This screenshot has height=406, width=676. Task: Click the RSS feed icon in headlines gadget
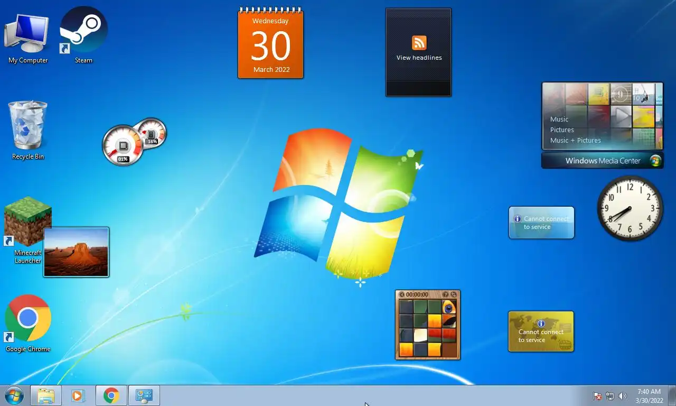coord(419,43)
